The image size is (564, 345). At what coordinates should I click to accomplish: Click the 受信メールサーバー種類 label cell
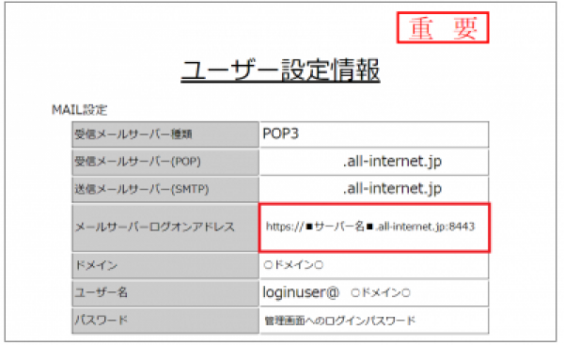(x=165, y=134)
